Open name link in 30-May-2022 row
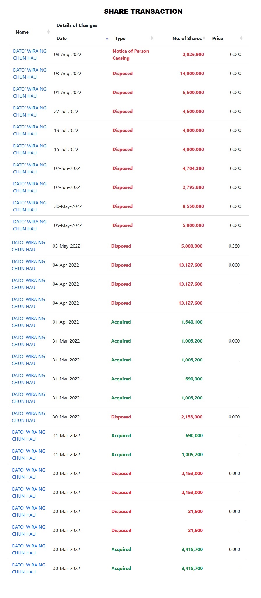The image size is (261, 598). [29, 206]
